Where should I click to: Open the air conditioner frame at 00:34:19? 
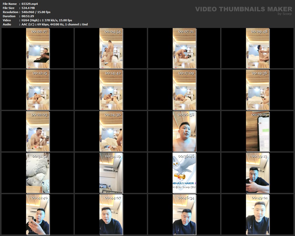tap(111, 173)
